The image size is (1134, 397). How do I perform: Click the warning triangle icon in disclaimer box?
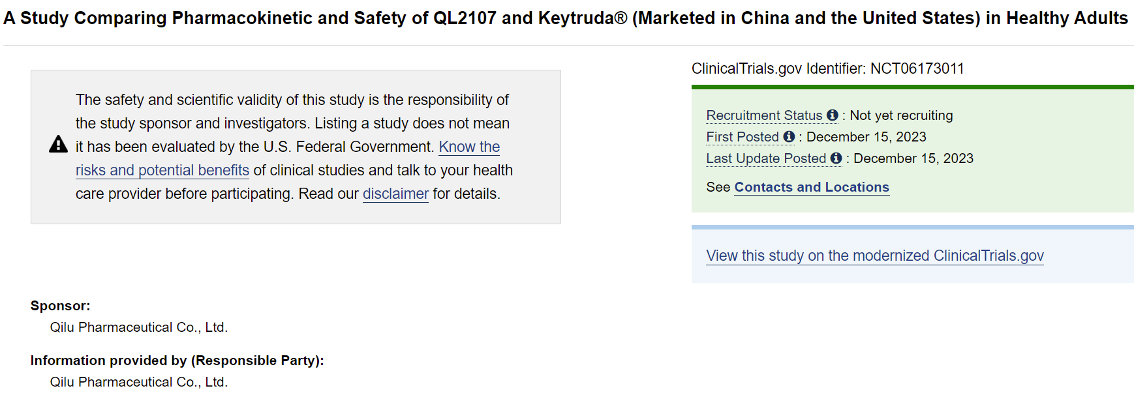[x=58, y=144]
